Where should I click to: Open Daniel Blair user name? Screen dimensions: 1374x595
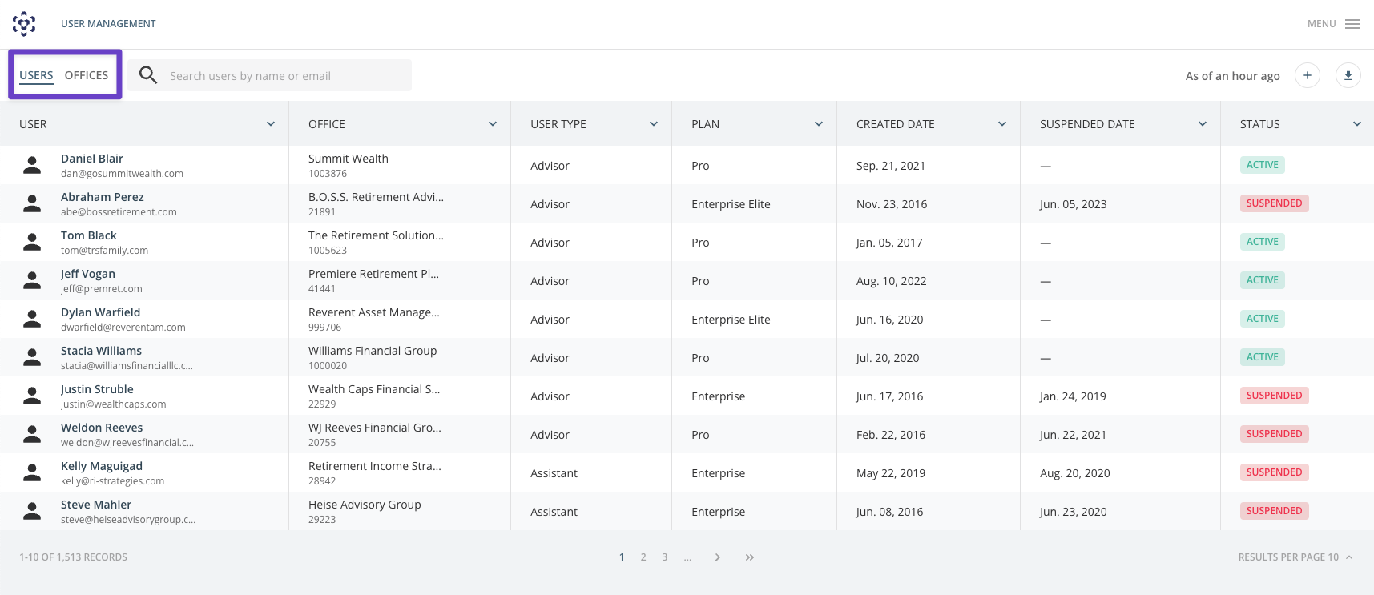(92, 159)
